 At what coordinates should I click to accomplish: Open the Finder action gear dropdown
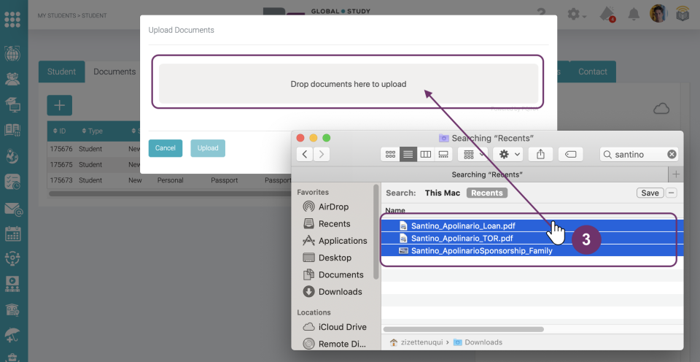[x=507, y=154]
